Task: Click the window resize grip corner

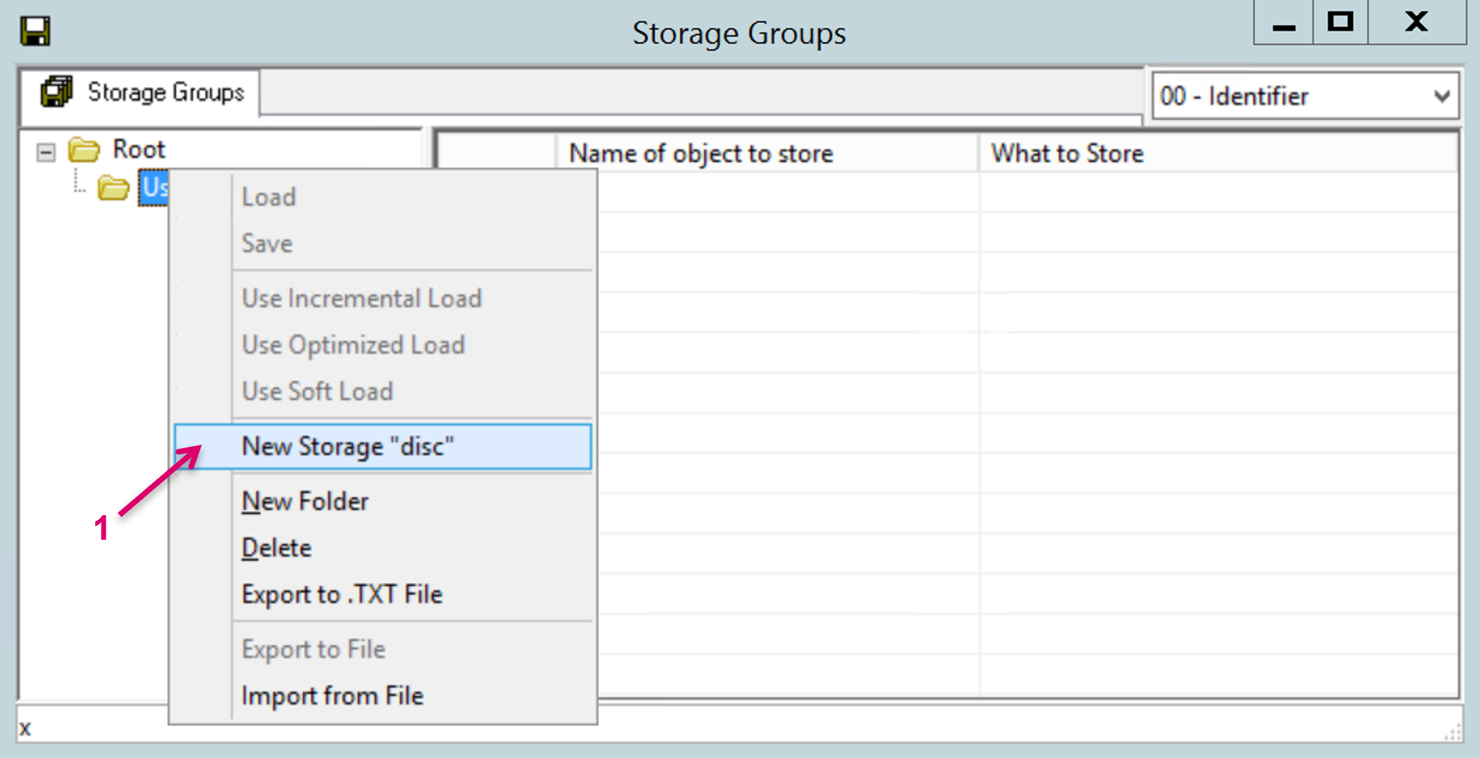Action: tap(1454, 733)
